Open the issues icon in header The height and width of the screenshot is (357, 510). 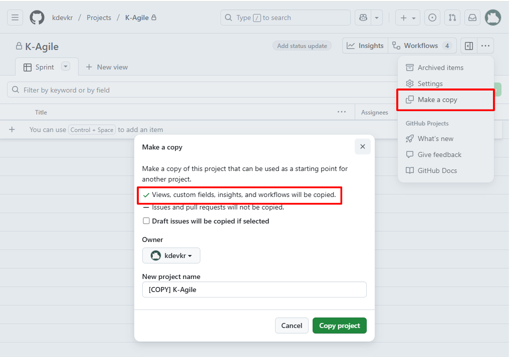pyautogui.click(x=432, y=17)
